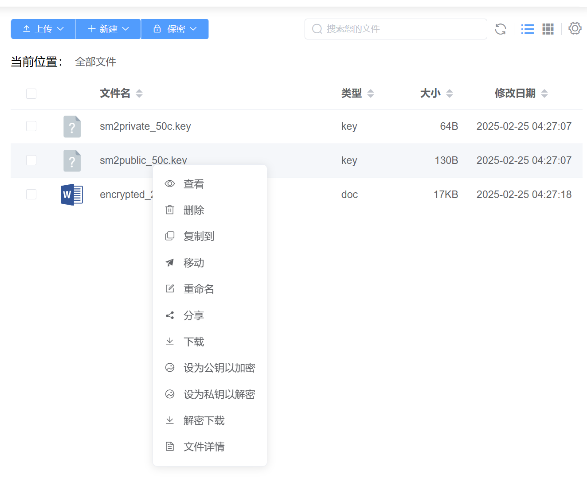Image resolution: width=587 pixels, height=482 pixels.
Task: Select 移动 in context menu
Action: pyautogui.click(x=210, y=263)
